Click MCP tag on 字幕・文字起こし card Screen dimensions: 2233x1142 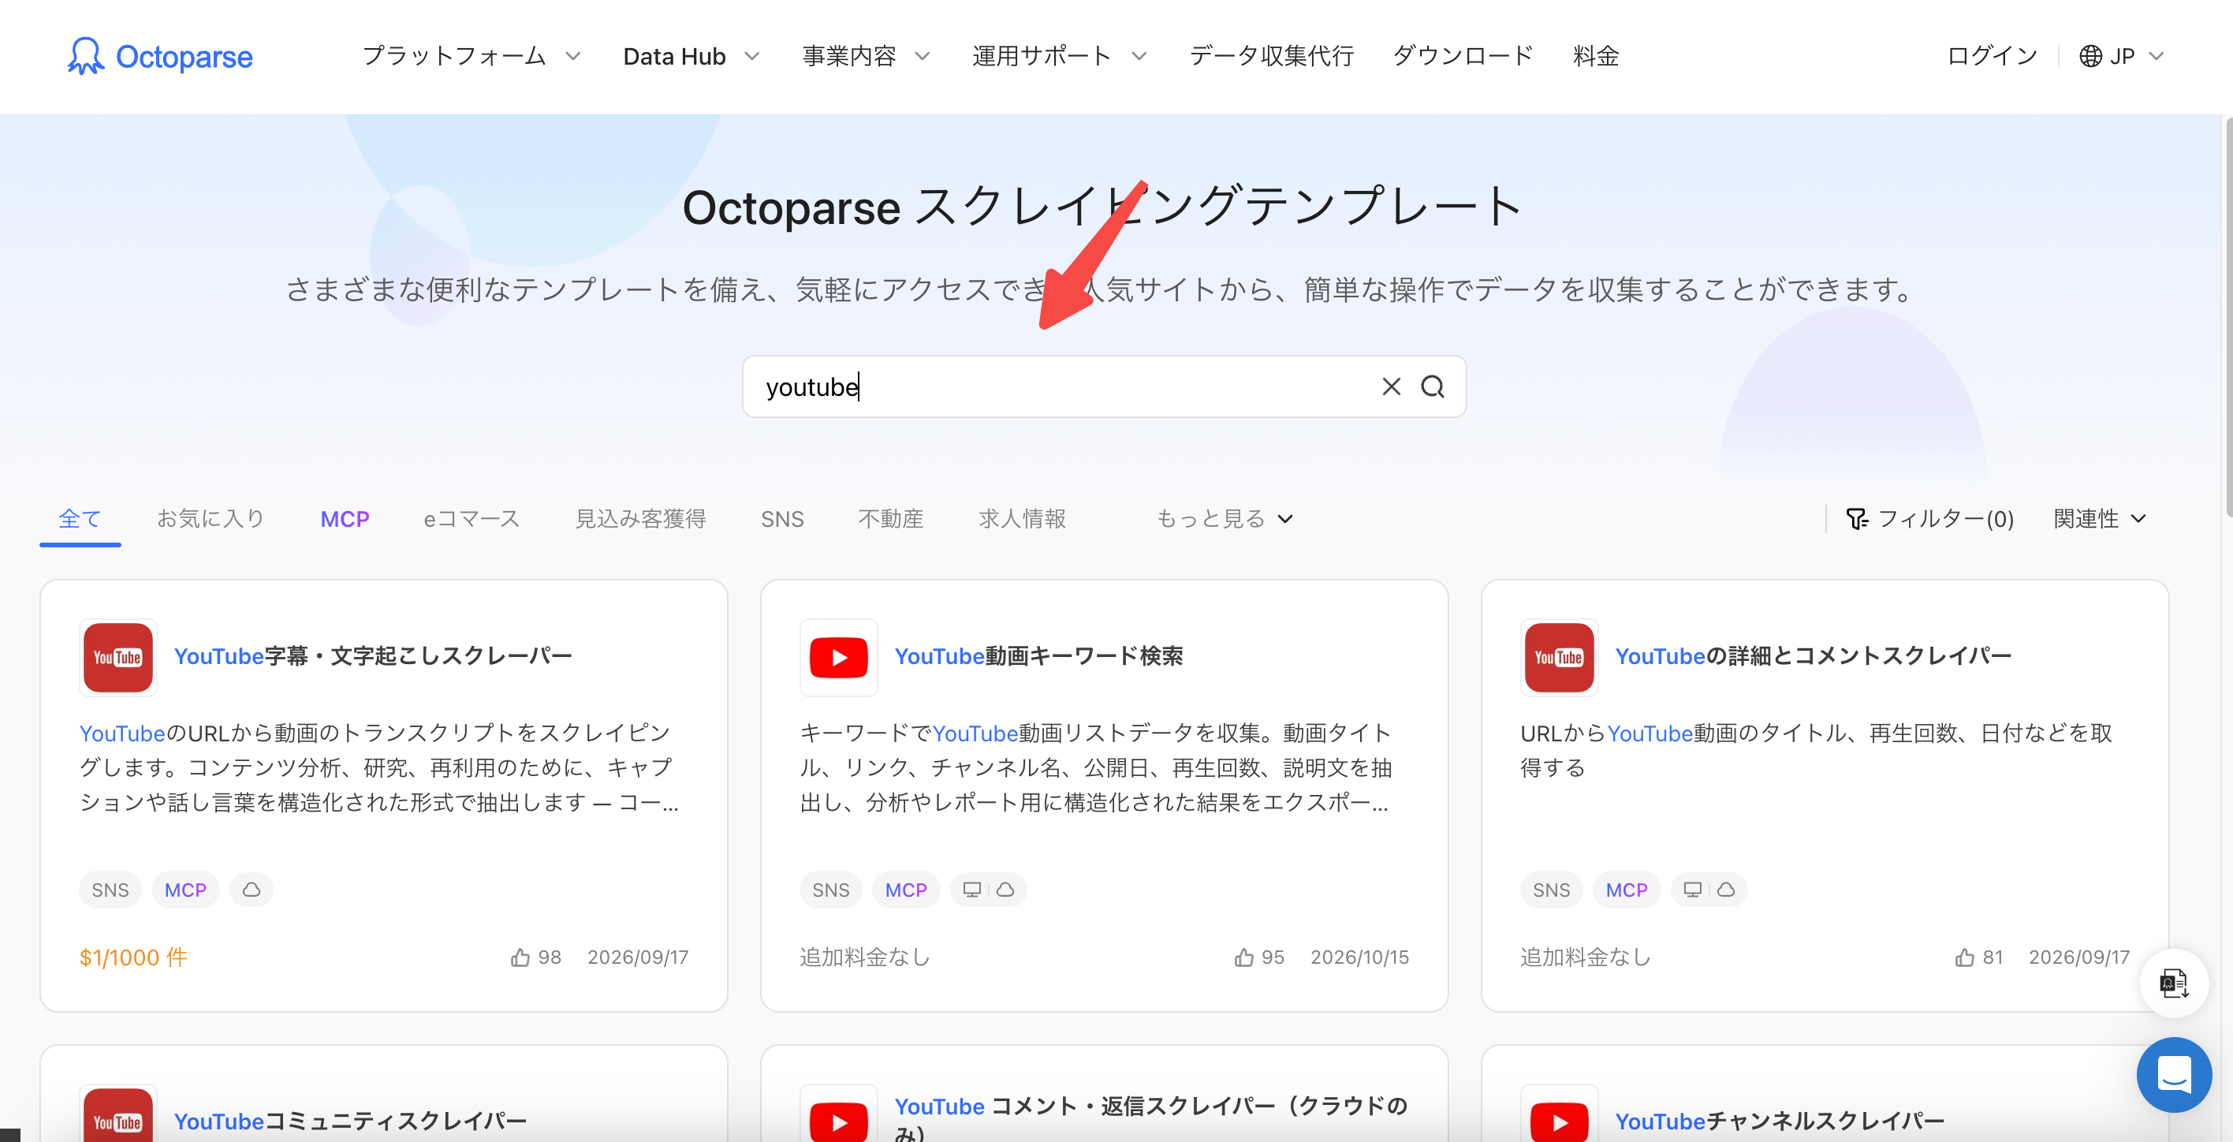click(x=185, y=890)
